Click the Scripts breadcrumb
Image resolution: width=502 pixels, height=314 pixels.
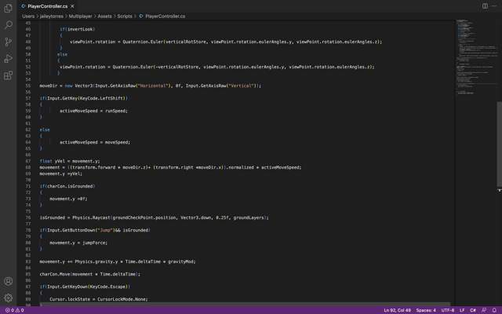pyautogui.click(x=125, y=16)
